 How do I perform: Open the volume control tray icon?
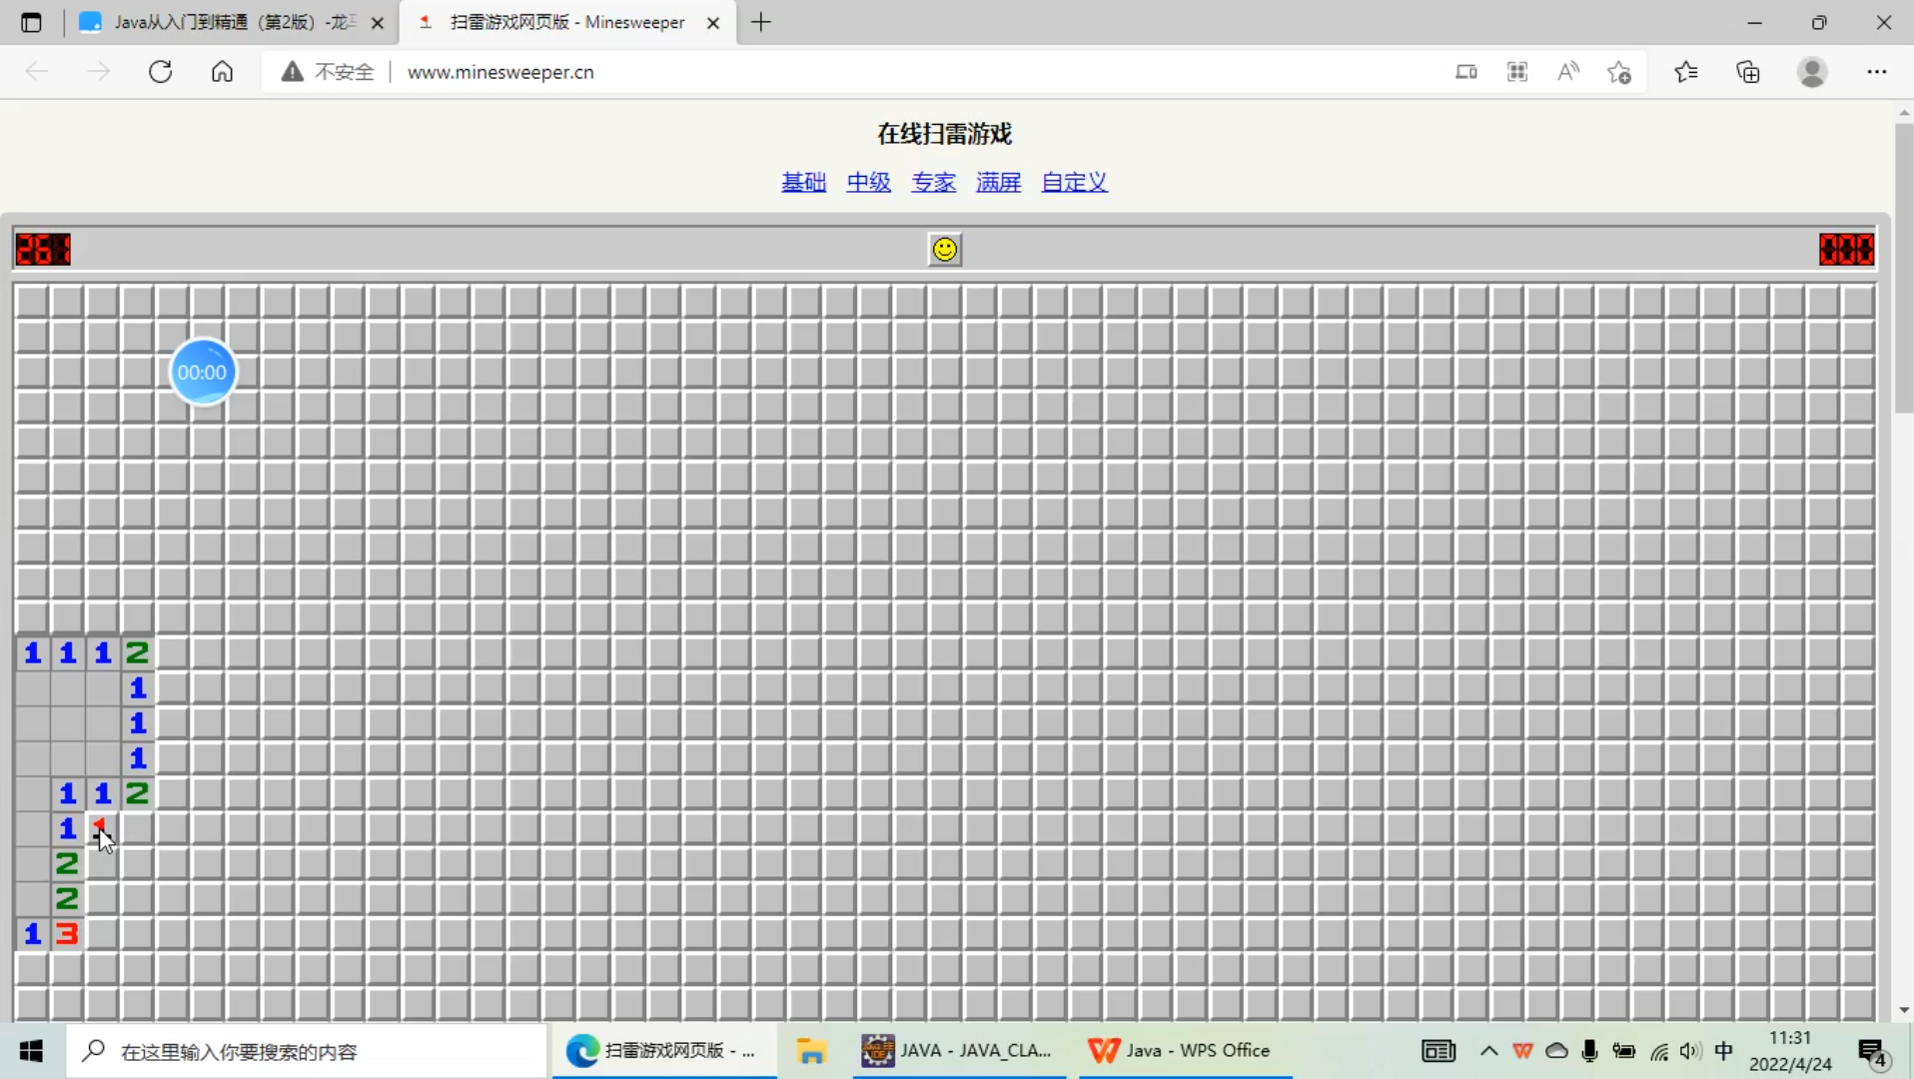pyautogui.click(x=1690, y=1051)
